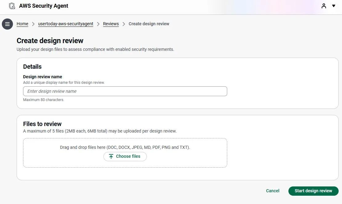Click the current Create design review breadcrumb
The image size is (342, 204).
click(149, 24)
